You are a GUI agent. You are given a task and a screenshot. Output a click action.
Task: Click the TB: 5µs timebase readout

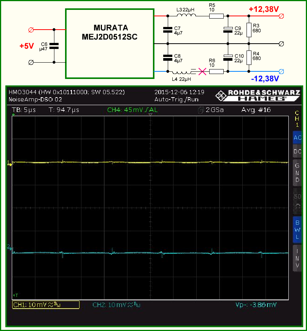coord(24,110)
